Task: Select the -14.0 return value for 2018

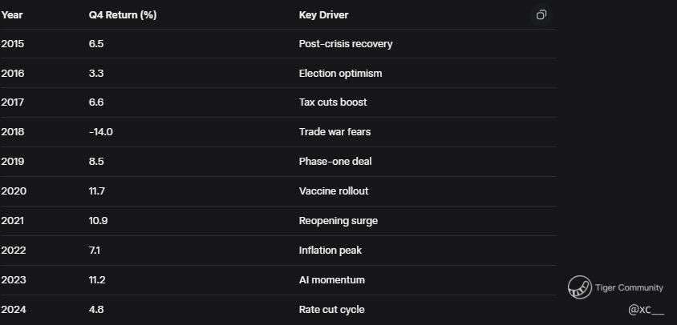Action: tap(101, 132)
